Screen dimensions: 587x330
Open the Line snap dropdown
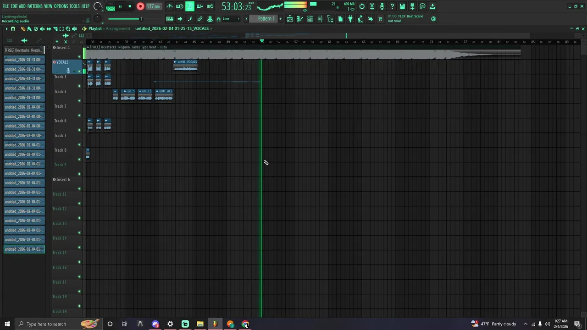[x=231, y=19]
